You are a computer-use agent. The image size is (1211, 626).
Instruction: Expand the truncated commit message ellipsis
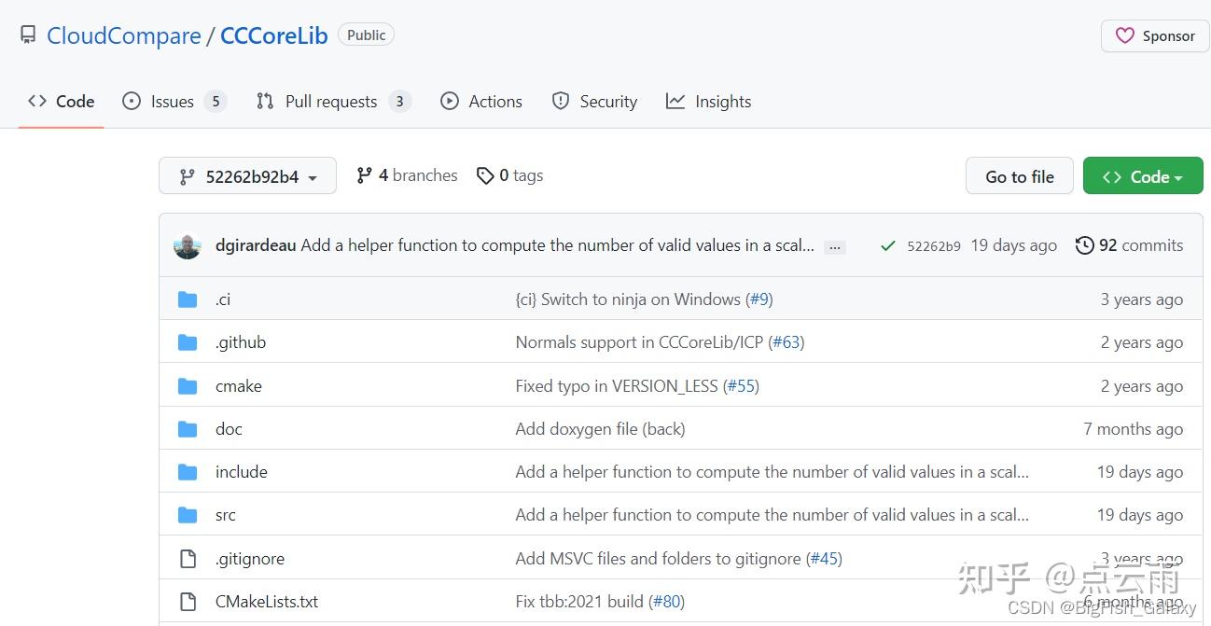[835, 247]
